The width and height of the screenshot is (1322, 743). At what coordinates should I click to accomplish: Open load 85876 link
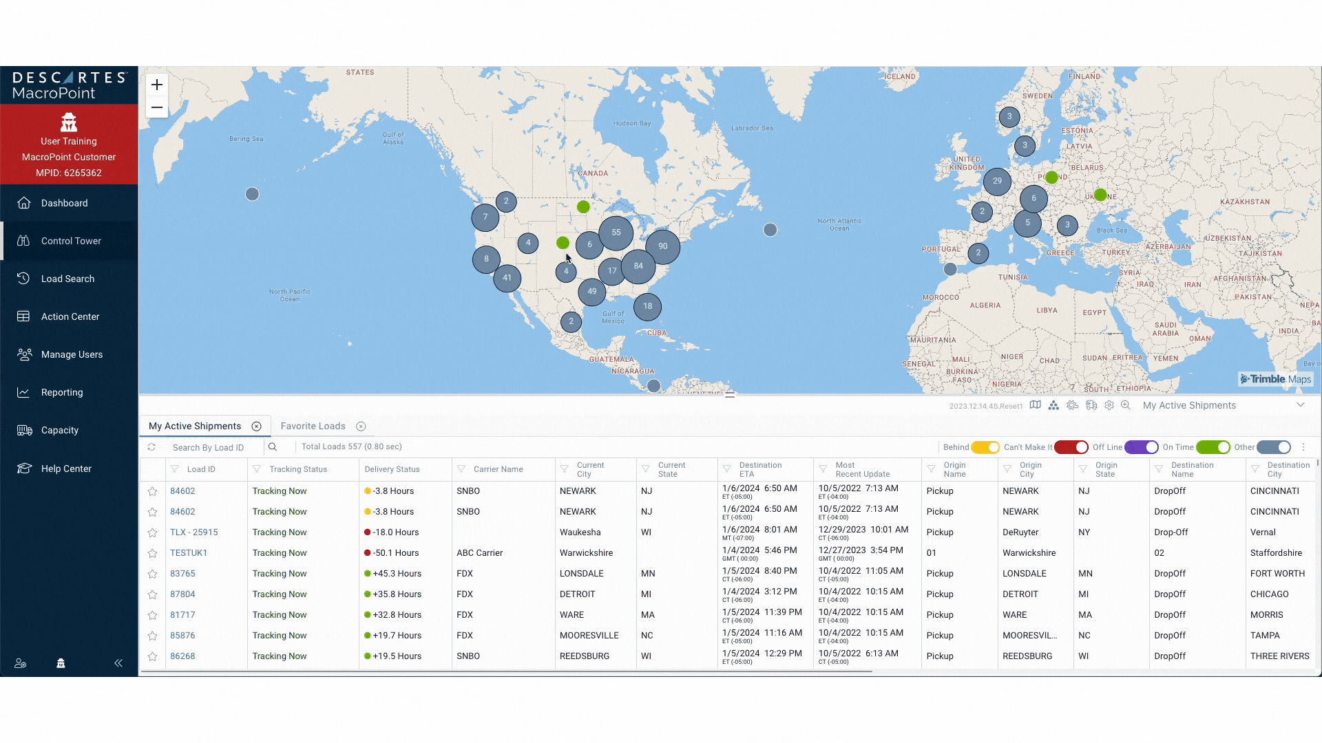pos(182,636)
